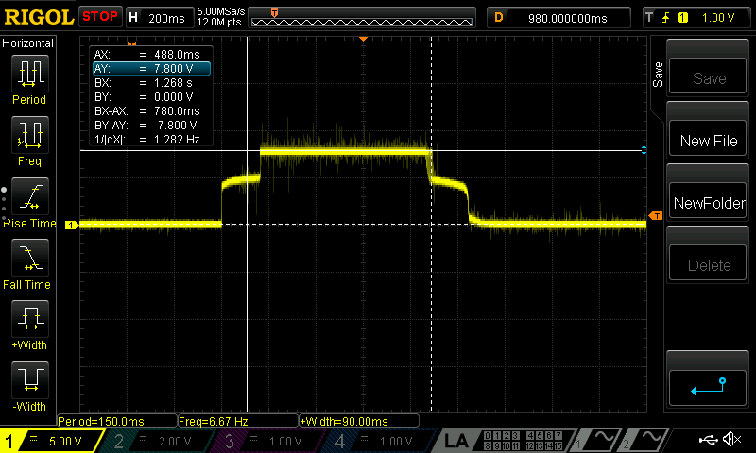
Task: Click the orange trigger level marker
Action: tap(655, 217)
